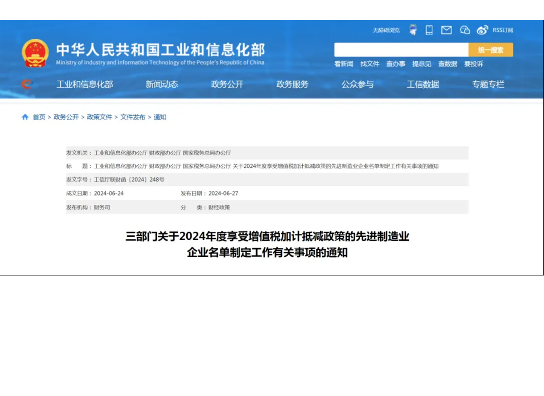Open the 要投诉 quick link
Viewport: 544px width, 396px height.
click(x=474, y=64)
